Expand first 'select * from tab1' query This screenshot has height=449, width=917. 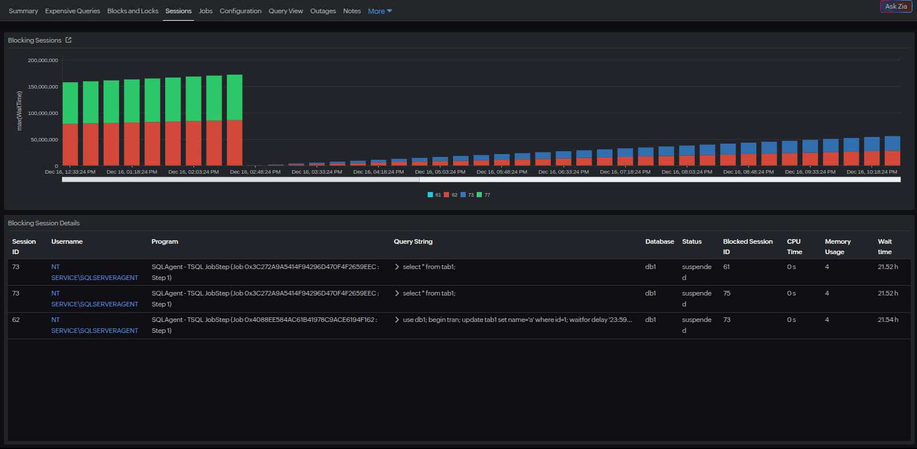[x=397, y=267]
